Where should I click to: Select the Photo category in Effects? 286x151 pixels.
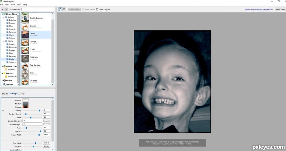point(11,59)
